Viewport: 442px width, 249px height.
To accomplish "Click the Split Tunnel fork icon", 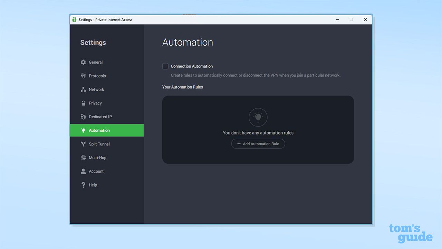I will pos(83,144).
